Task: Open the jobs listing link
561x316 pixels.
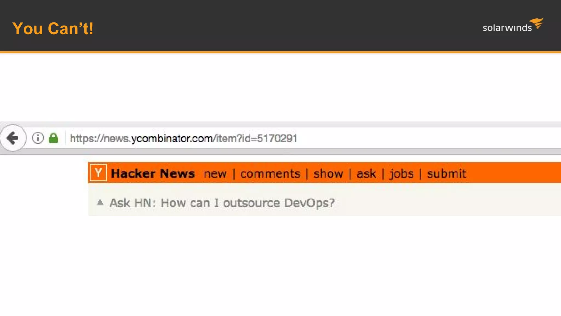Action: [x=402, y=174]
